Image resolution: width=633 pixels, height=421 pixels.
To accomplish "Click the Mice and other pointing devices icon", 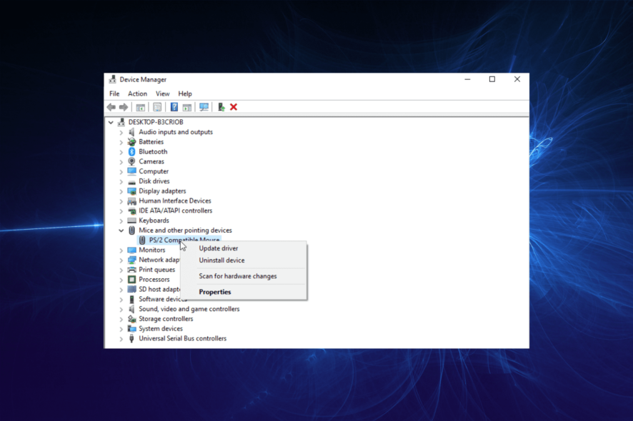I will pyautogui.click(x=131, y=230).
